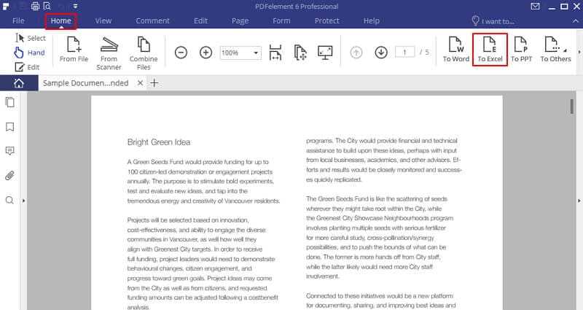The width and height of the screenshot is (583, 310).
Task: Click the page number input field
Action: pyautogui.click(x=405, y=53)
